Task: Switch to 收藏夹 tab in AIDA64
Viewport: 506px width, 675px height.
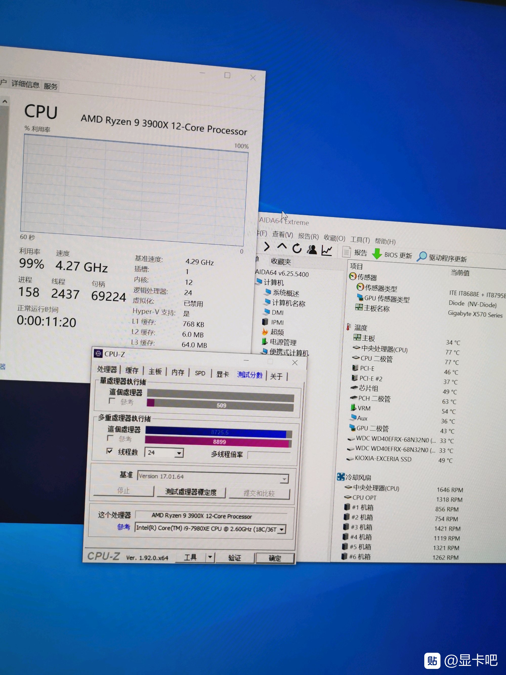Action: click(x=281, y=261)
